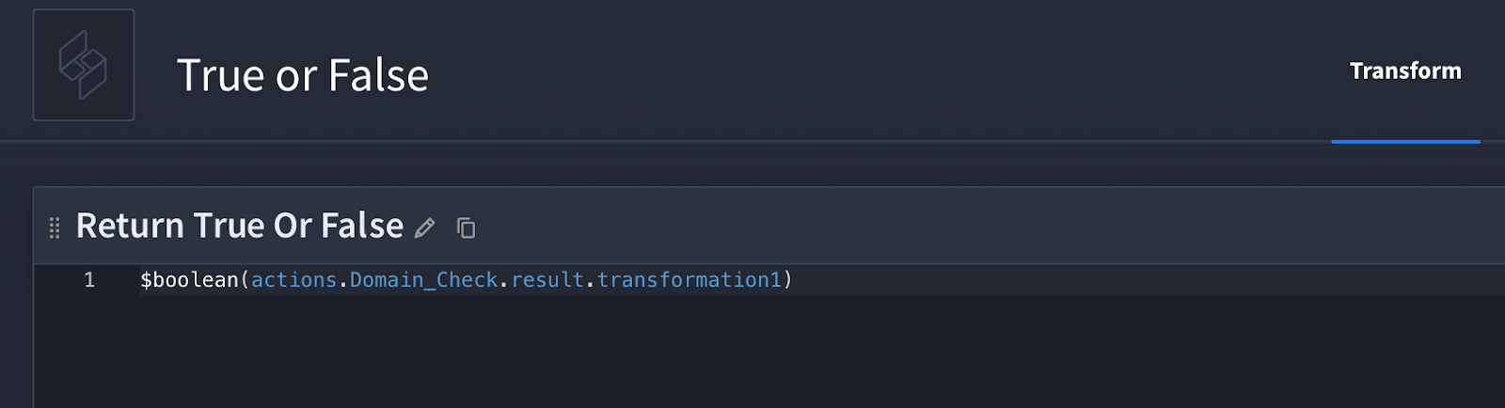Viewport: 1505px width, 408px height.
Task: Place cursor on the $boolean function name
Action: pyautogui.click(x=189, y=280)
